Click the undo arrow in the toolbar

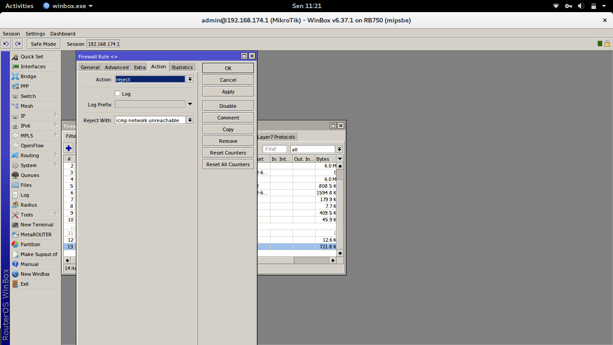pos(6,44)
